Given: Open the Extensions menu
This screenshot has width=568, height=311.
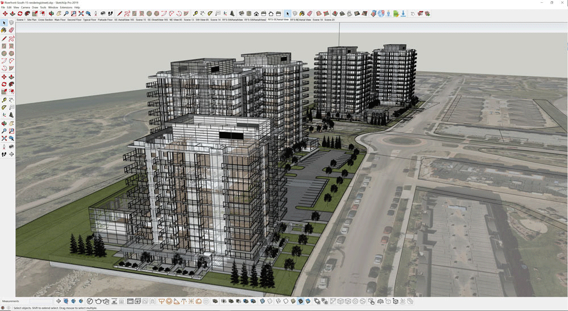Looking at the screenshot, I should coord(66,7).
